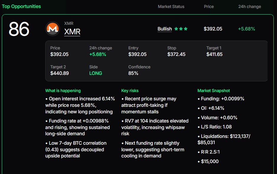Click the LONG side indicator
The height and width of the screenshot is (174, 277).
coord(95,73)
